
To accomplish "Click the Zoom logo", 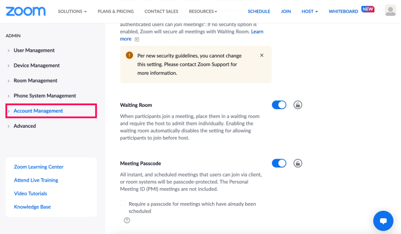I will [26, 11].
